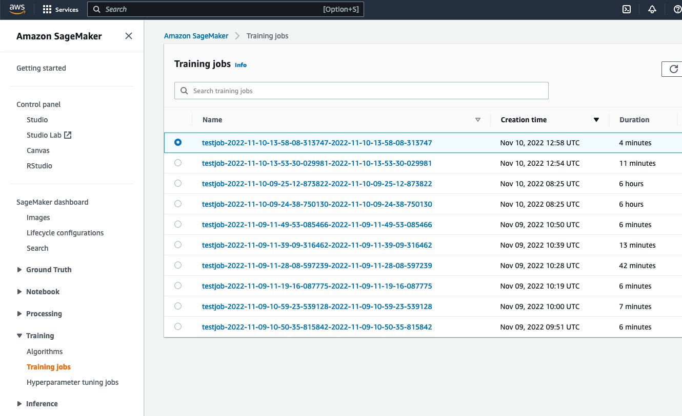This screenshot has height=416, width=682.
Task: Click the 11 minutes duration cell
Action: (x=637, y=163)
